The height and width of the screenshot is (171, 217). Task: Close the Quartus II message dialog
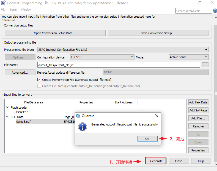(157, 116)
